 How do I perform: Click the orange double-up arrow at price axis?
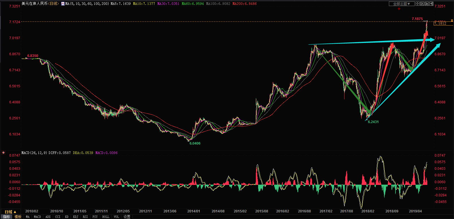pos(452,21)
